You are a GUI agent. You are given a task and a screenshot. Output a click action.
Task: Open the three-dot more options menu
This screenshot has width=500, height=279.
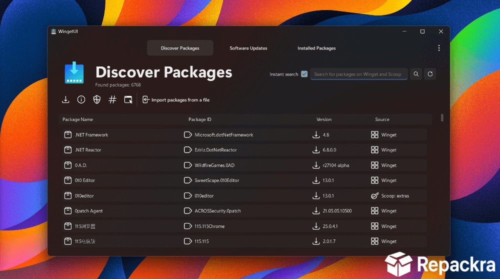tap(439, 48)
